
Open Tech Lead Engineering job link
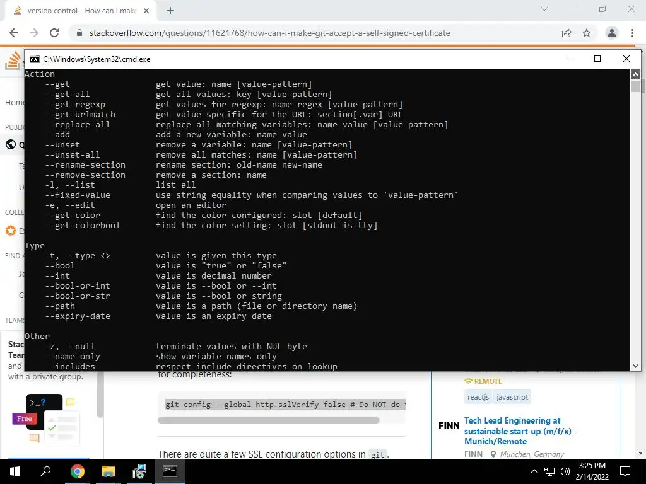(x=520, y=431)
